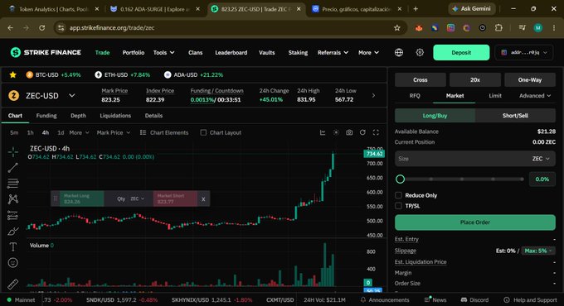This screenshot has height=306, width=564.
Task: Change size unit ZEC dropdown
Action: tap(541, 159)
